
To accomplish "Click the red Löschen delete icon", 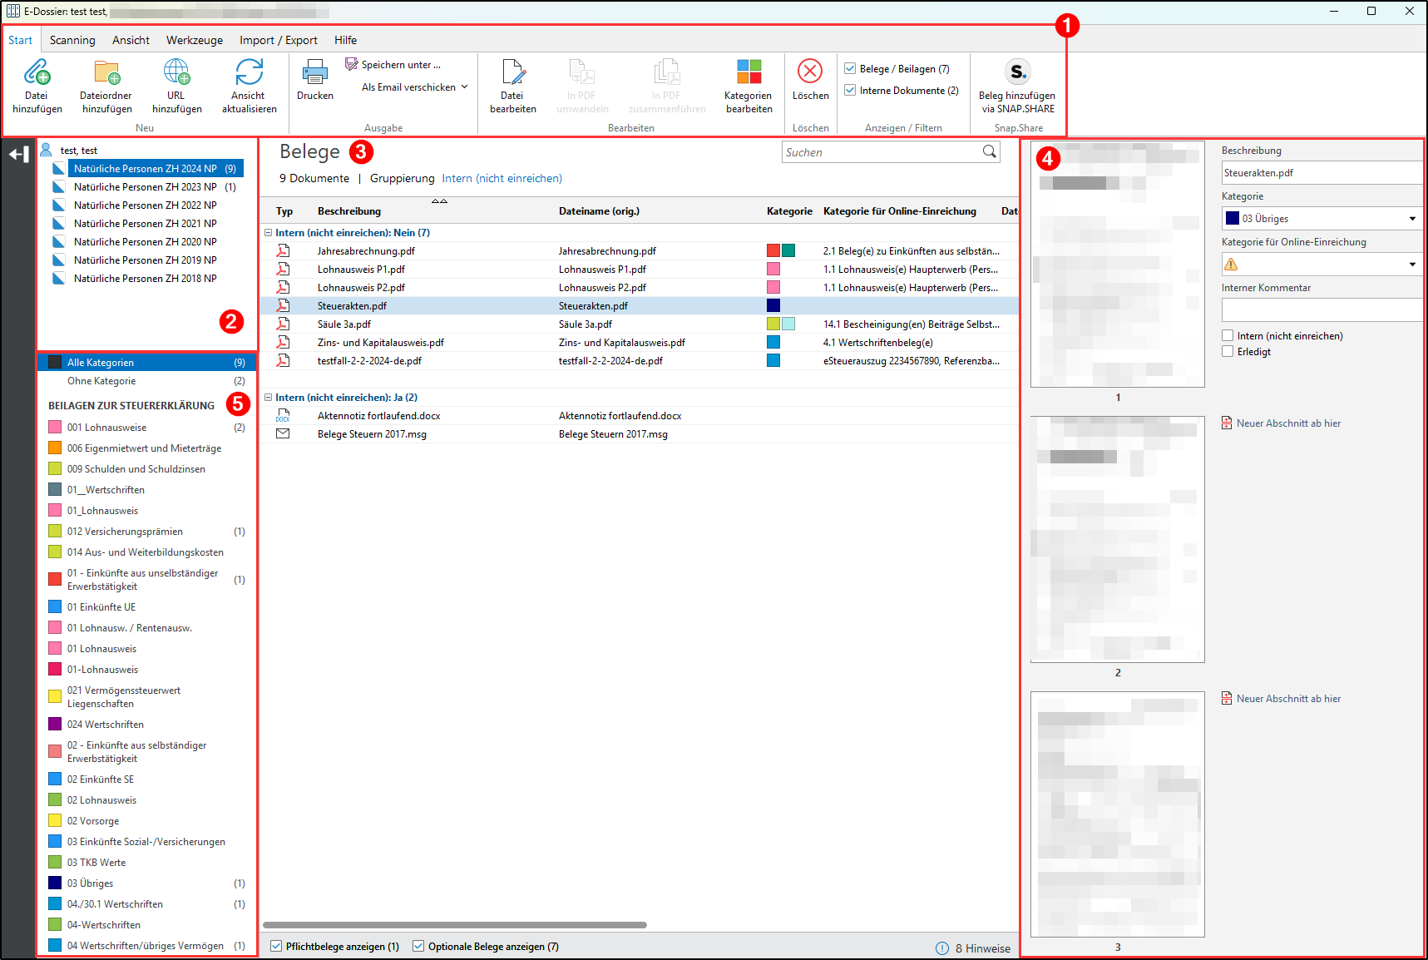I will (810, 72).
